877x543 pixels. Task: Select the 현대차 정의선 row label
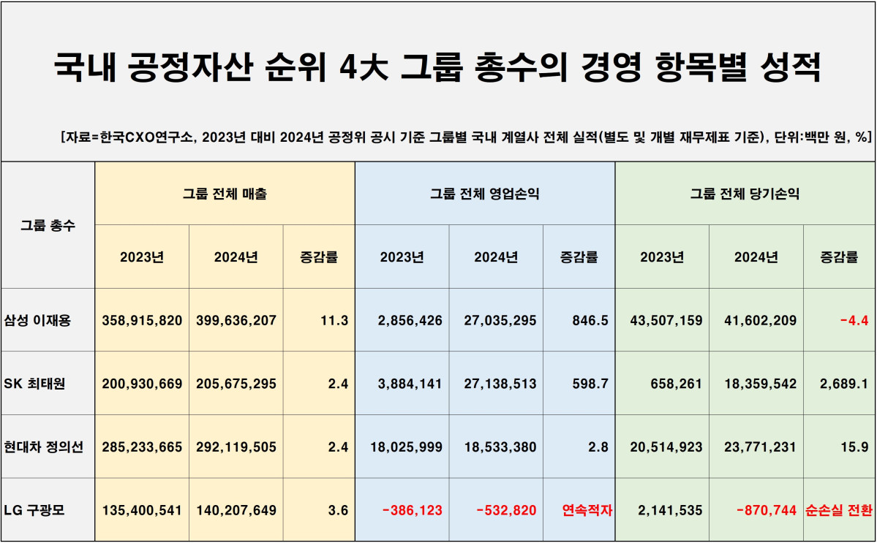coord(43,447)
